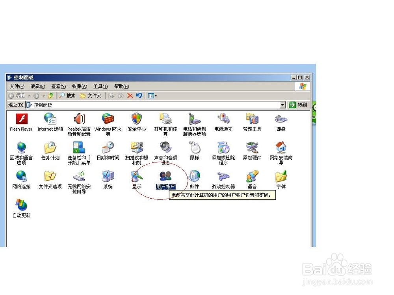Open the Flash Player control panel icon
This screenshot has width=394, height=295.
[x=21, y=119]
